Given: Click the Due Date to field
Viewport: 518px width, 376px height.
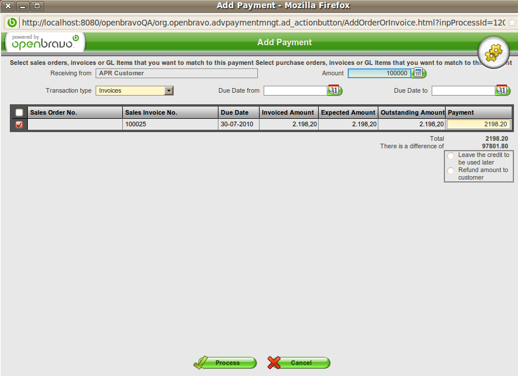Looking at the screenshot, I should pyautogui.click(x=463, y=90).
